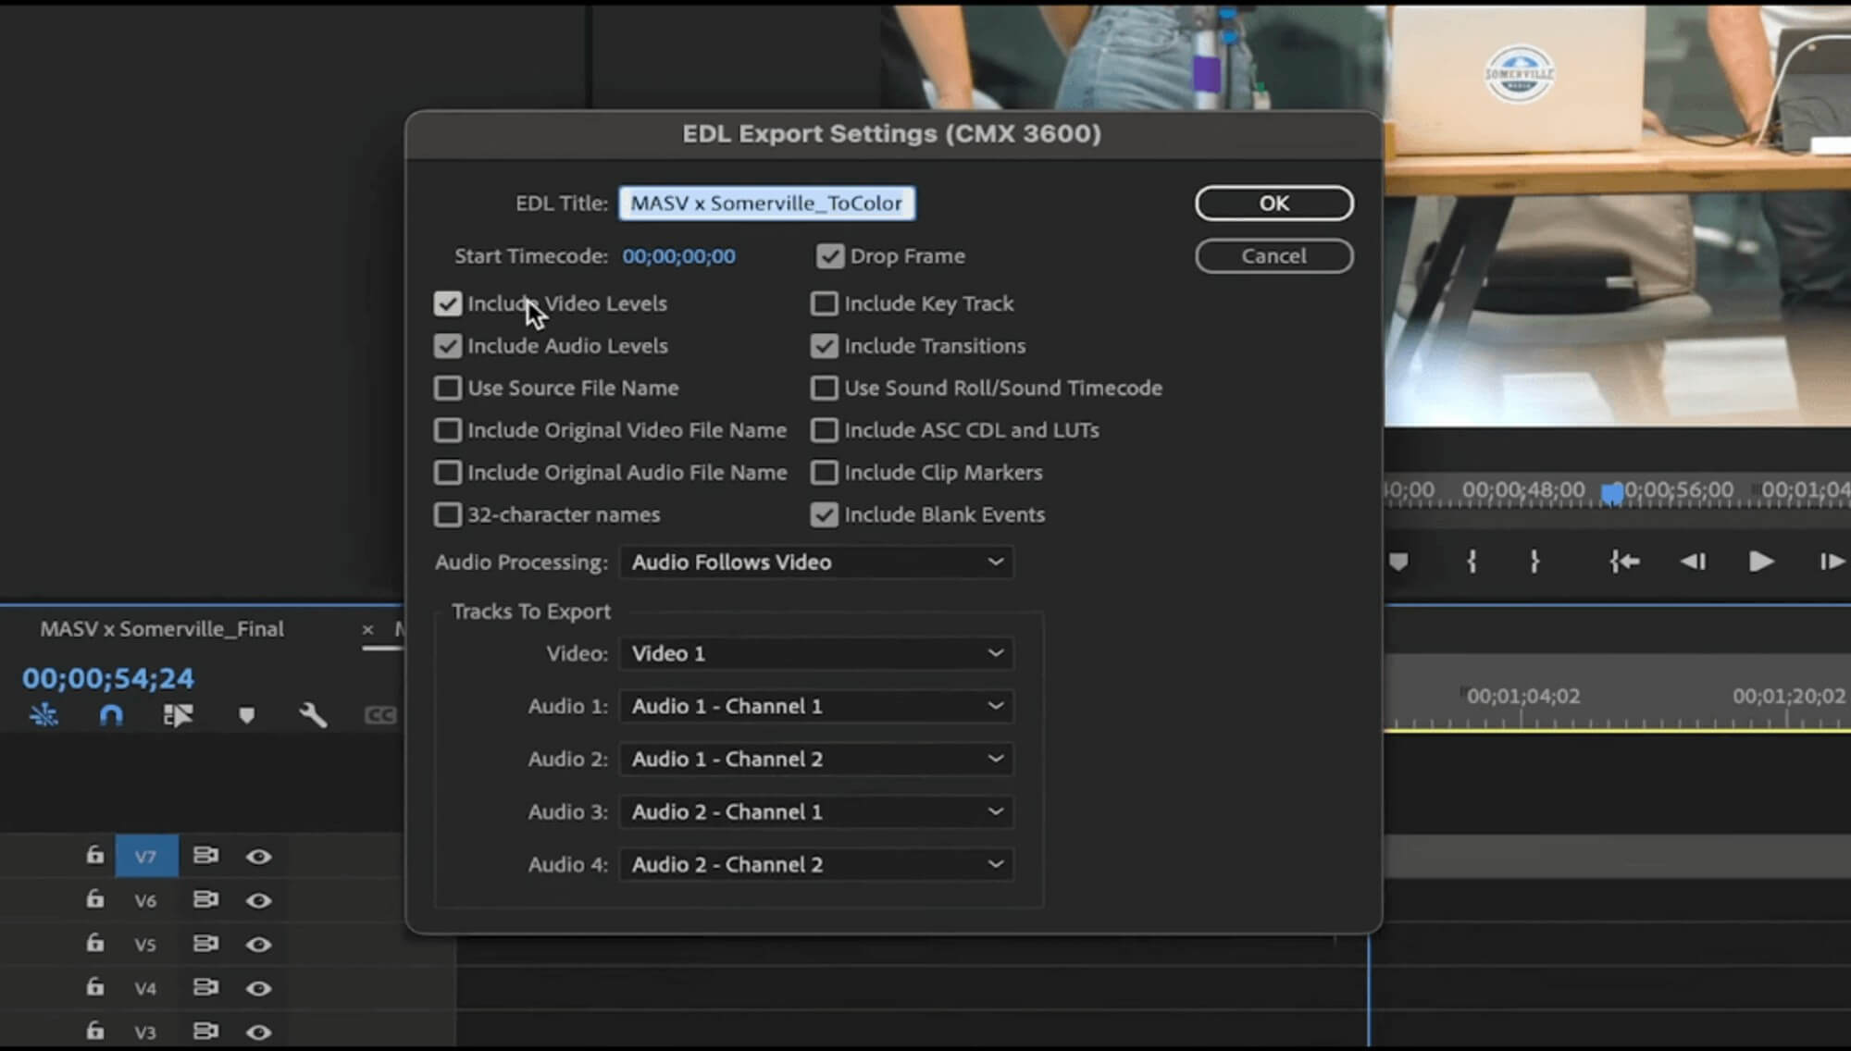The image size is (1851, 1051).
Task: Enable Use Source File Name
Action: [x=448, y=388]
